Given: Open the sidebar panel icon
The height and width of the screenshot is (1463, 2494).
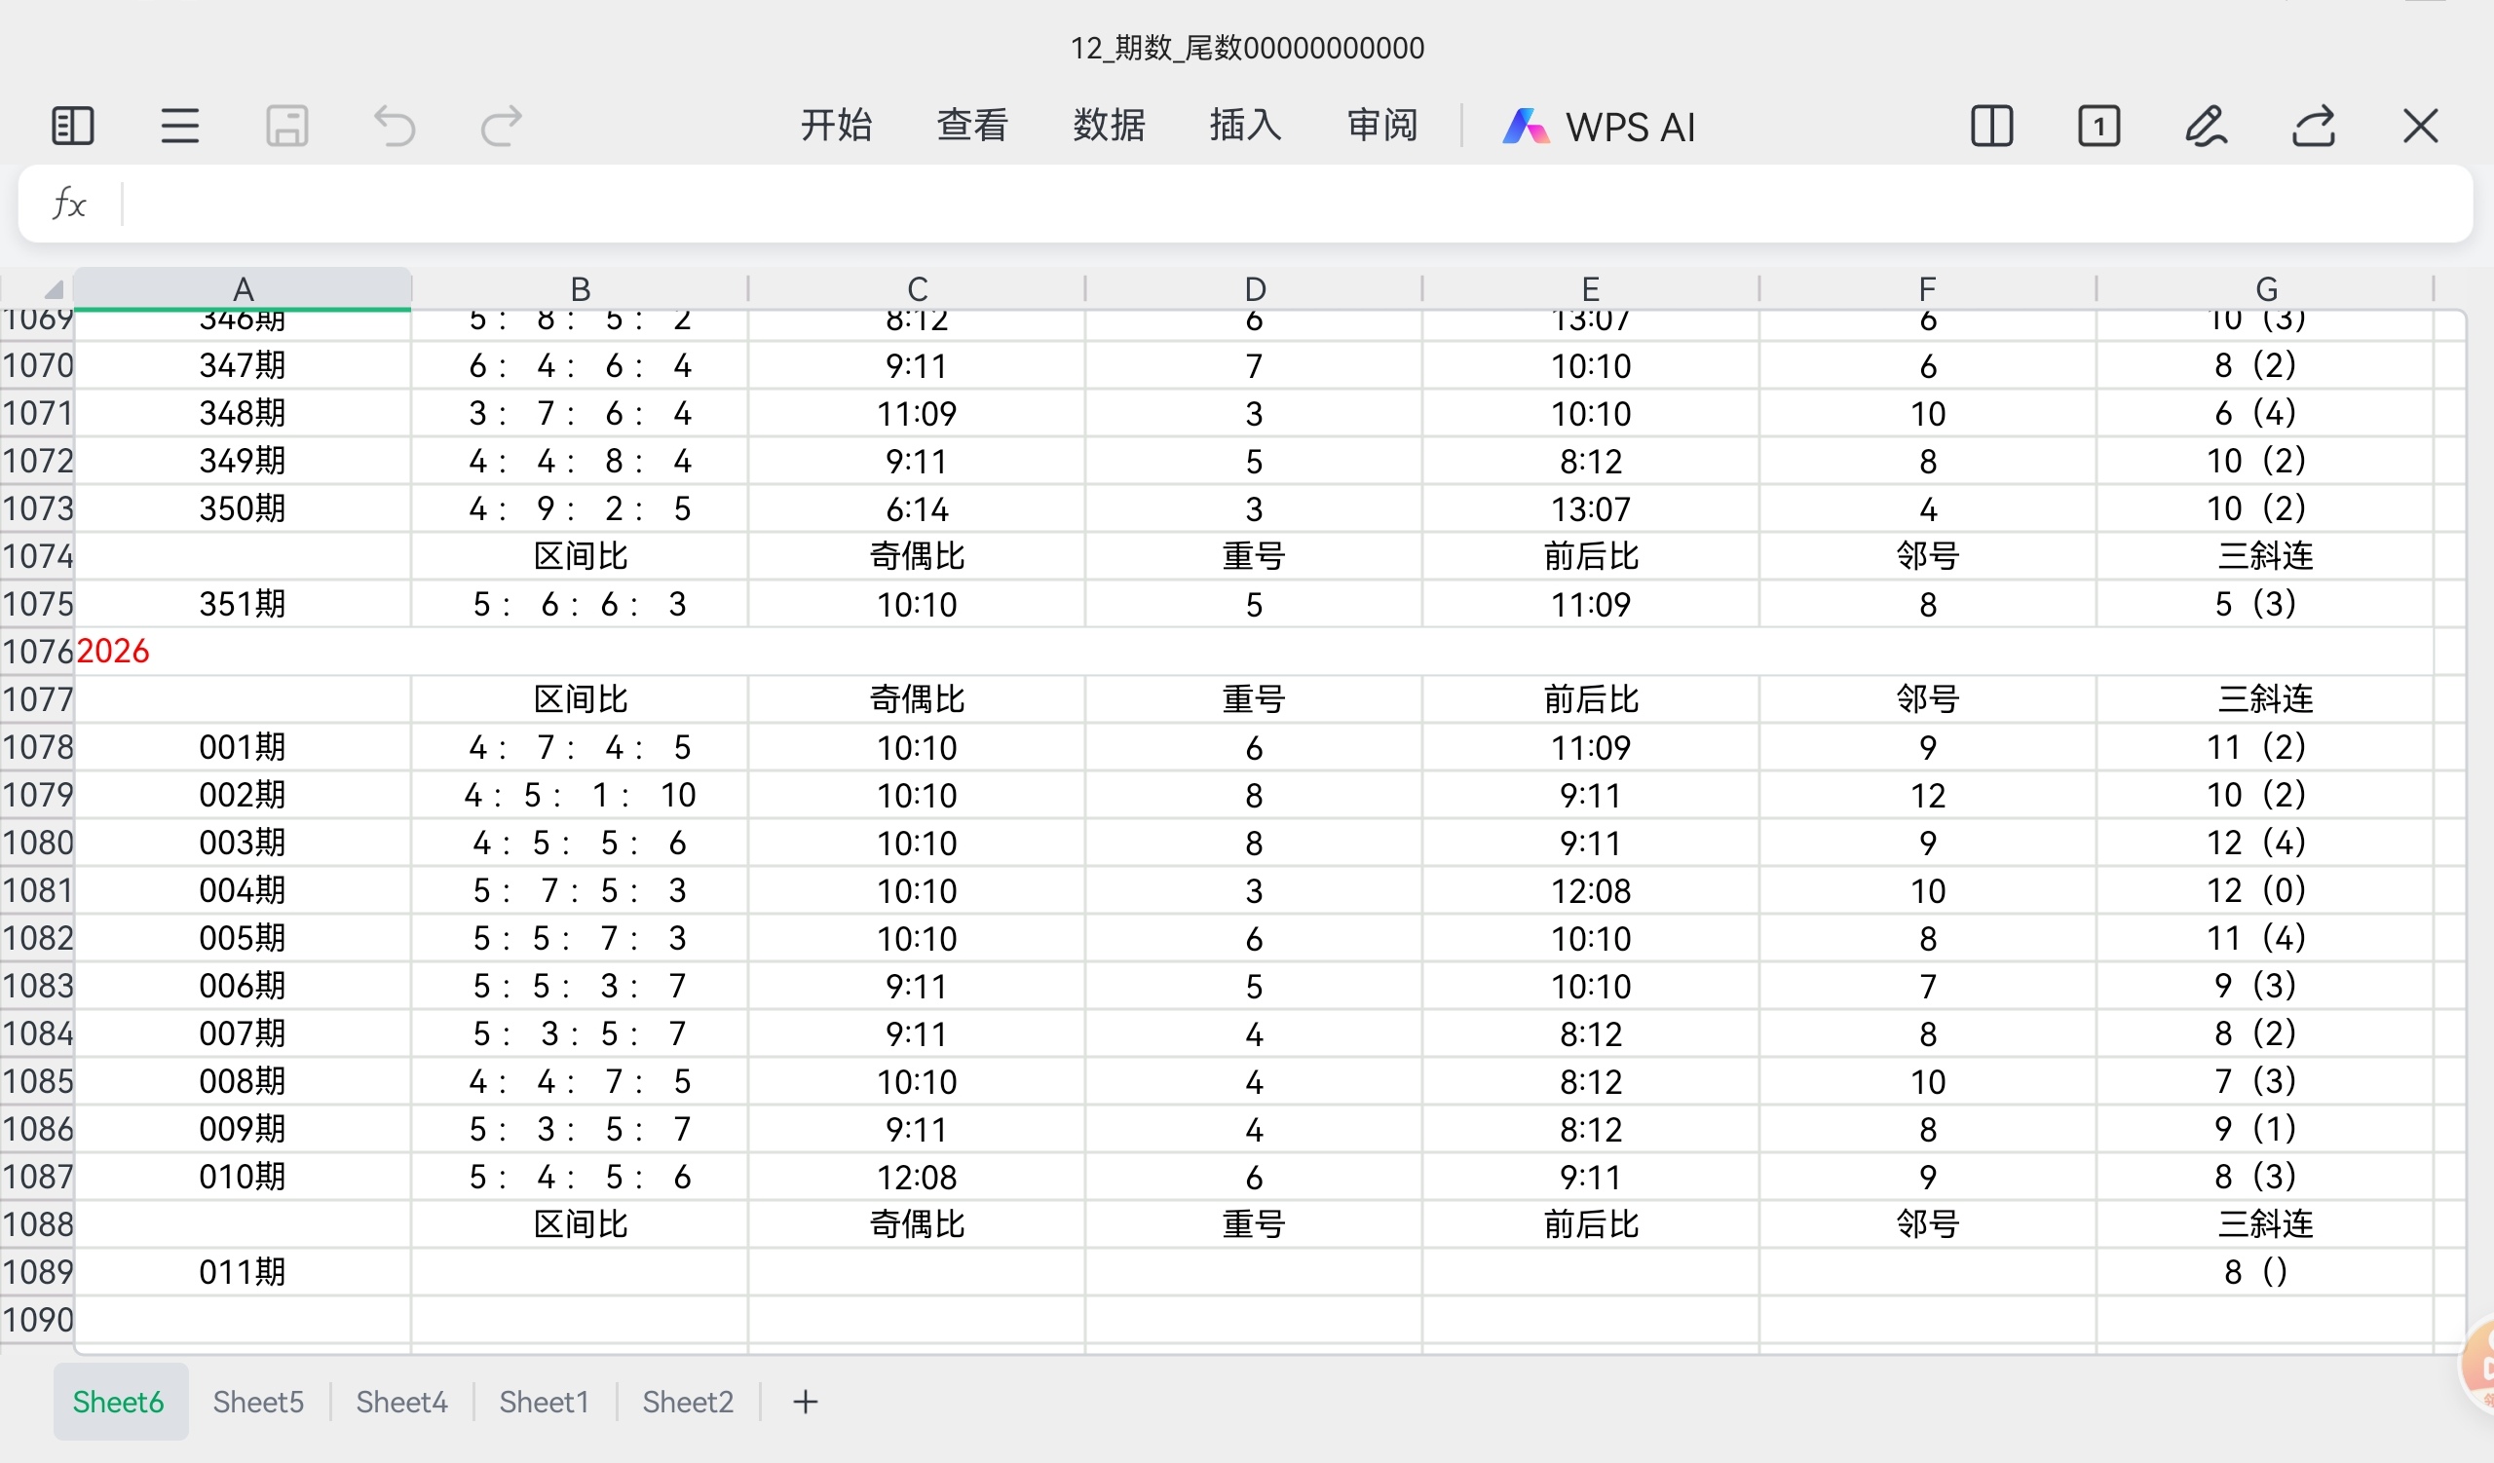Looking at the screenshot, I should click(72, 127).
